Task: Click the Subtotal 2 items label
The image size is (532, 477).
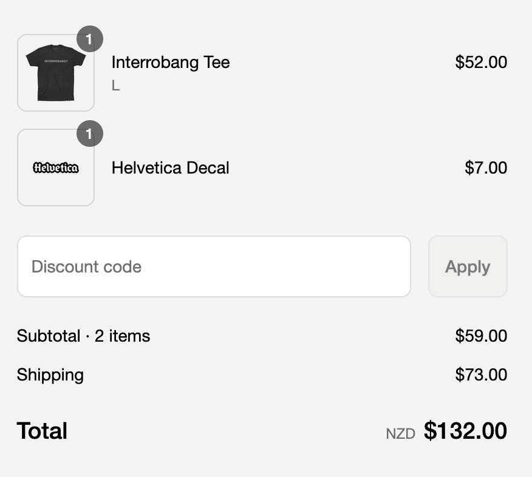Action: point(83,336)
